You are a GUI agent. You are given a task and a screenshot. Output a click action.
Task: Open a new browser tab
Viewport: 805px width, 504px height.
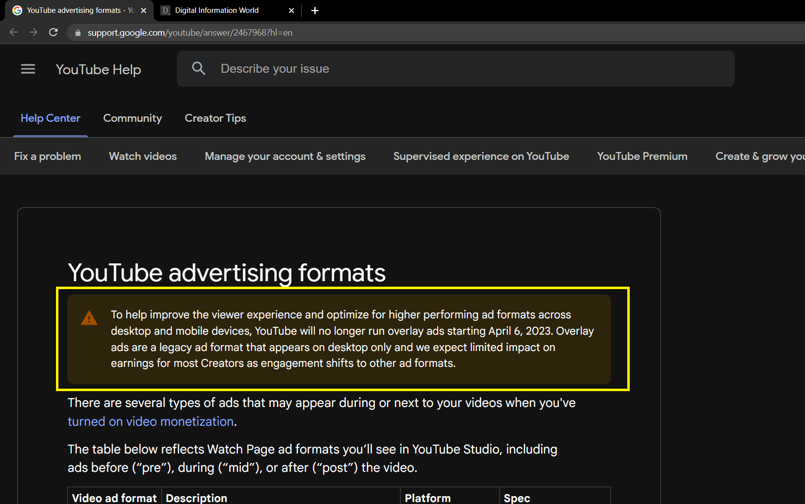315,10
